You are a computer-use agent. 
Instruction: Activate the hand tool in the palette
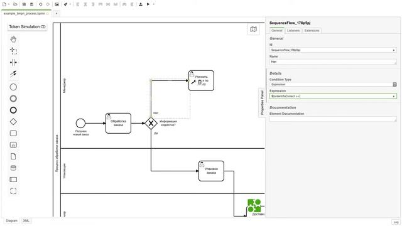(x=13, y=39)
